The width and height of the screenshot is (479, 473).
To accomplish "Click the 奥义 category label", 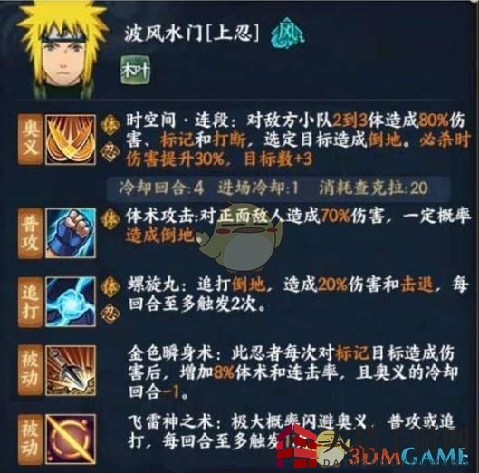I will (30, 140).
